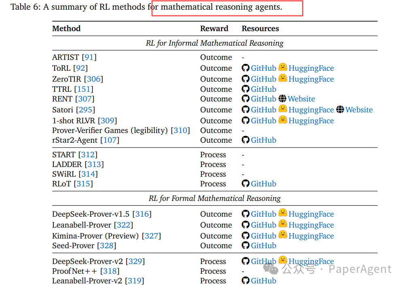Click the GitHub octocat icon in the TTRL row
This screenshot has width=404, height=285.
point(245,89)
